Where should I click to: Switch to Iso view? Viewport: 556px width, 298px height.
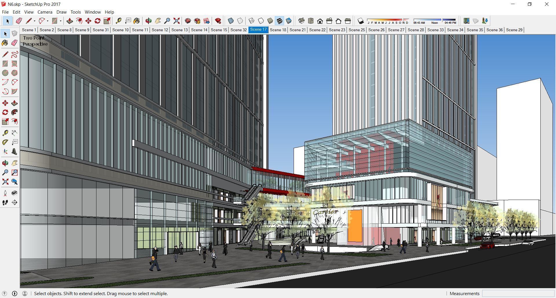(301, 21)
